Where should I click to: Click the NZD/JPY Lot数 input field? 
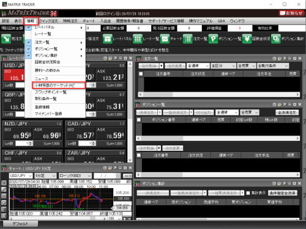[24, 144]
